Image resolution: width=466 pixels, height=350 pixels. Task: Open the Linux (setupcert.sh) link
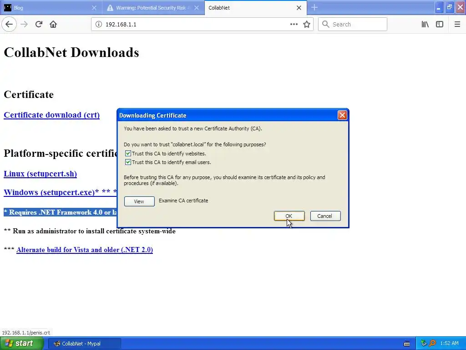(40, 174)
